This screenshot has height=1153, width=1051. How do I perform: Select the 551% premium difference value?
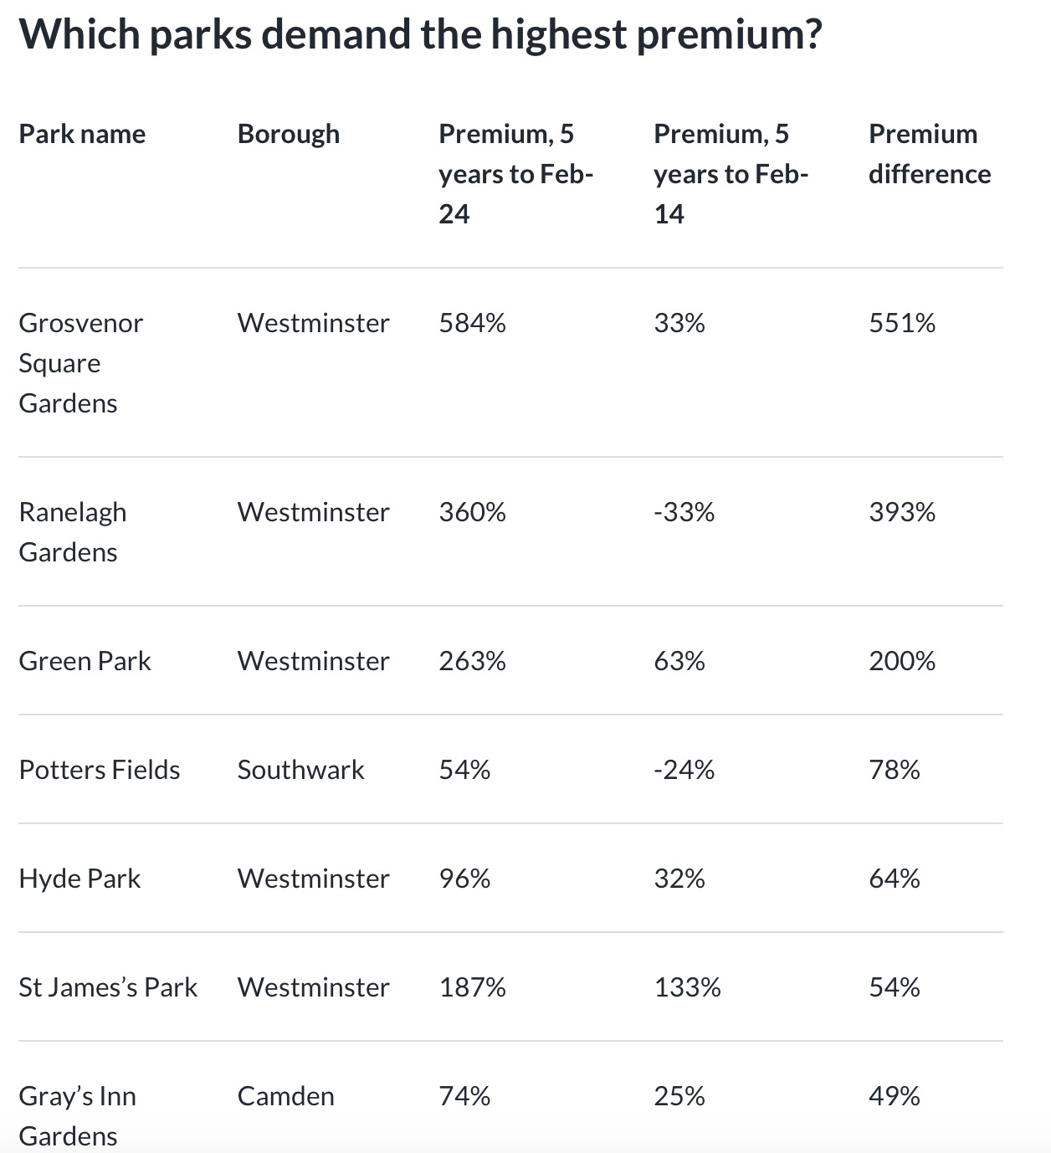(x=902, y=323)
